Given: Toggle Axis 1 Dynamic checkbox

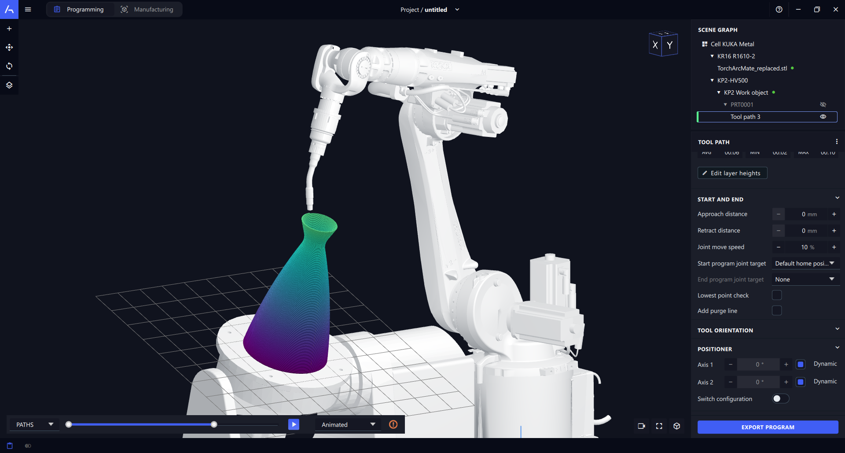Looking at the screenshot, I should click(801, 364).
